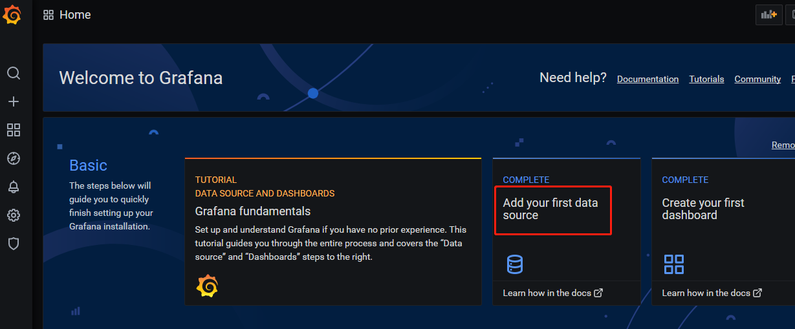
Task: Click the COMPLETE label on data source card
Action: click(x=526, y=180)
